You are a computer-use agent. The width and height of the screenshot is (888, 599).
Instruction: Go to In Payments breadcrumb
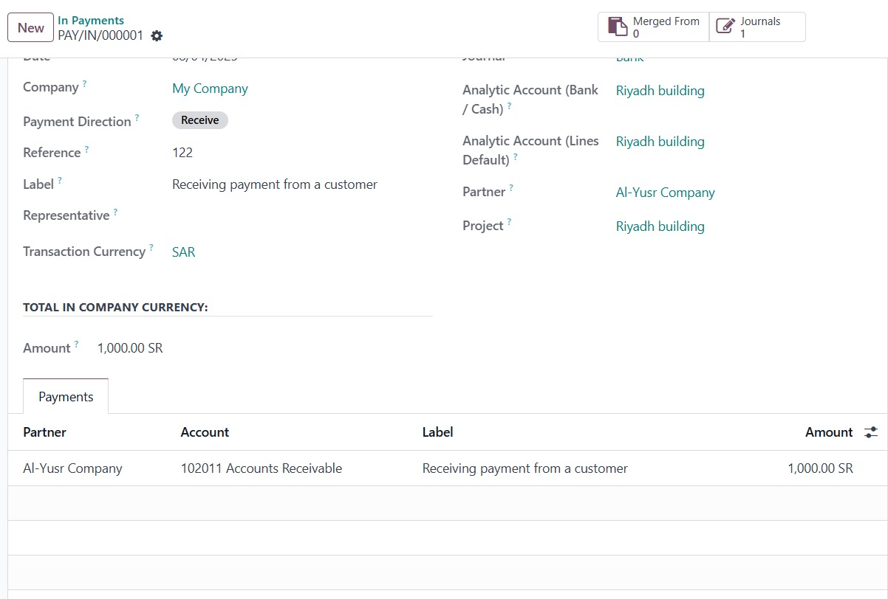click(x=91, y=21)
